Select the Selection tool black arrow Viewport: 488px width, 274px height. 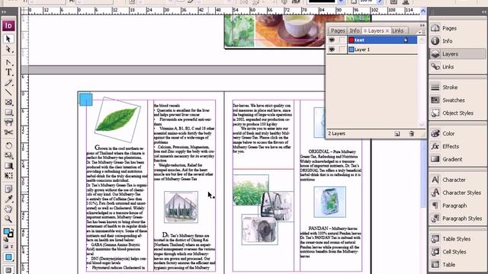click(8, 39)
